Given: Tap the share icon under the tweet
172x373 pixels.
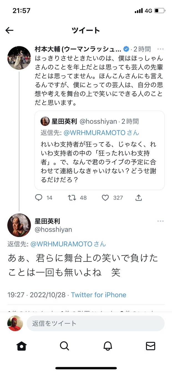Looking at the screenshot, I should (139, 198).
